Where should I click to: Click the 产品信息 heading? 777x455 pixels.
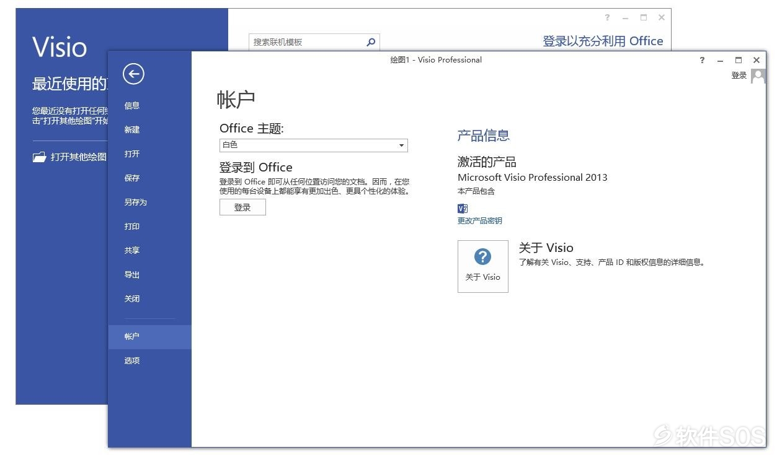(x=484, y=136)
